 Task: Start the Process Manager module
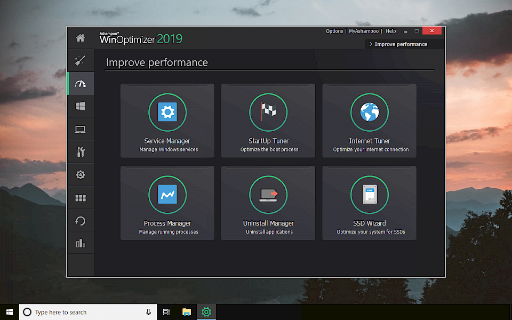[x=167, y=203]
